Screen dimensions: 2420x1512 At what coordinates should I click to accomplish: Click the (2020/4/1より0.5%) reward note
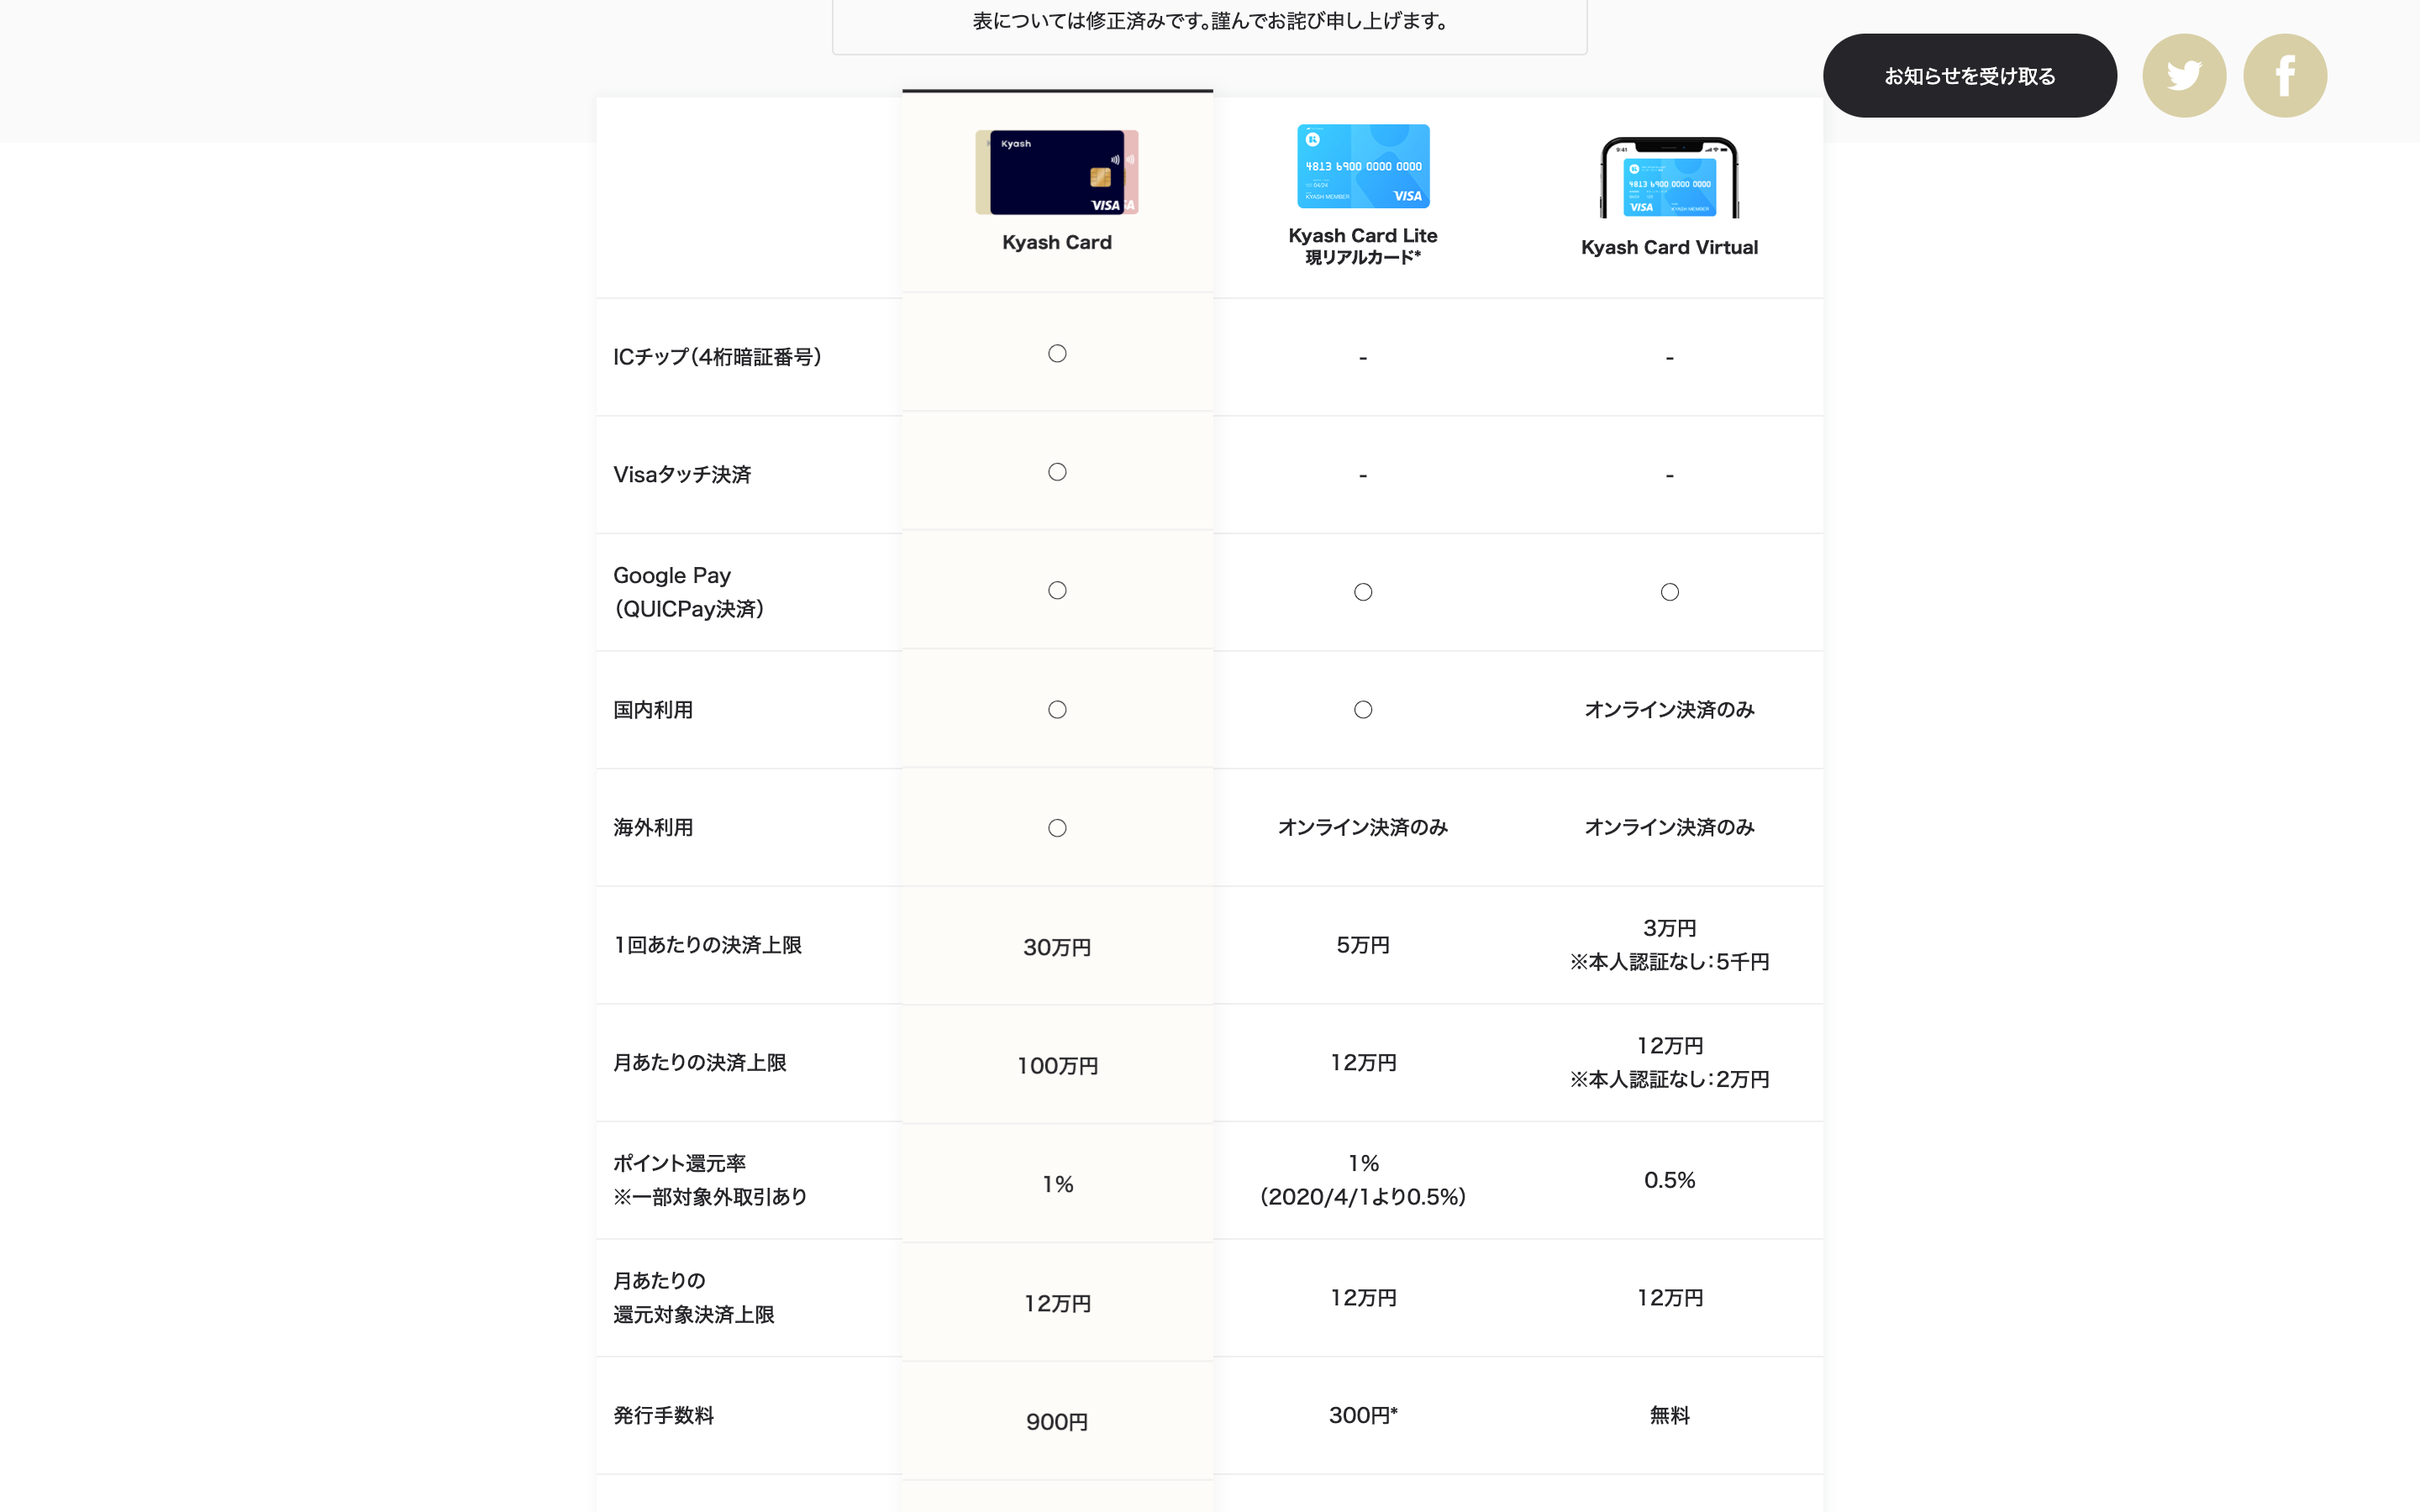1363,1197
